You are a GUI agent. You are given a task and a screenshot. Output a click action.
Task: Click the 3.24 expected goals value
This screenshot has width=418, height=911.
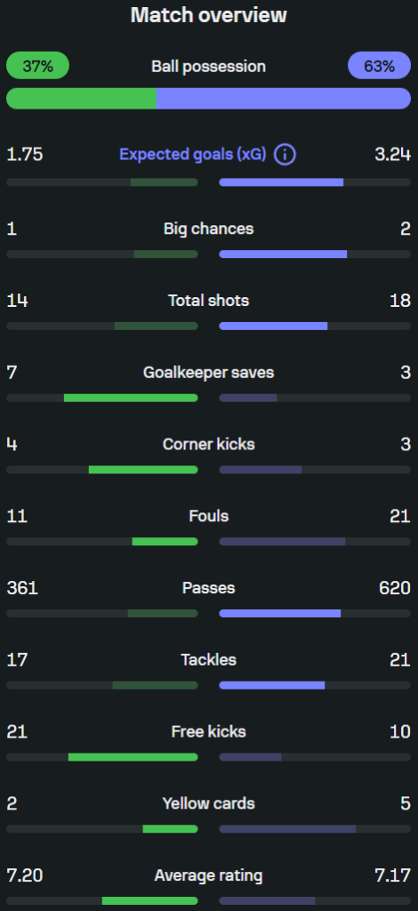point(392,155)
